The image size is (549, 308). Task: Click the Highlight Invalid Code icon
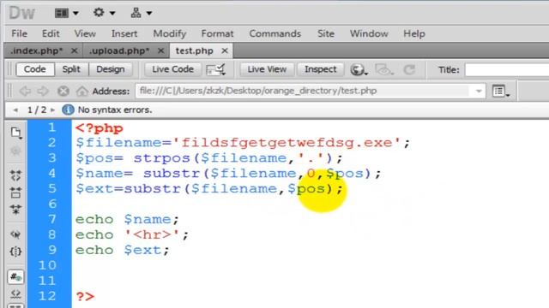pyautogui.click(x=15, y=294)
